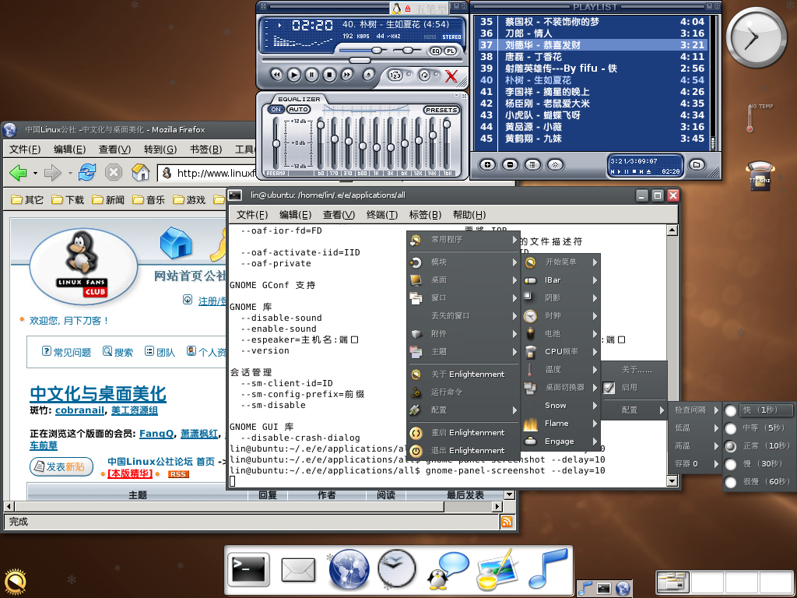Toggle the equalizer AUTO button
Screen dimensions: 797x598
point(298,109)
